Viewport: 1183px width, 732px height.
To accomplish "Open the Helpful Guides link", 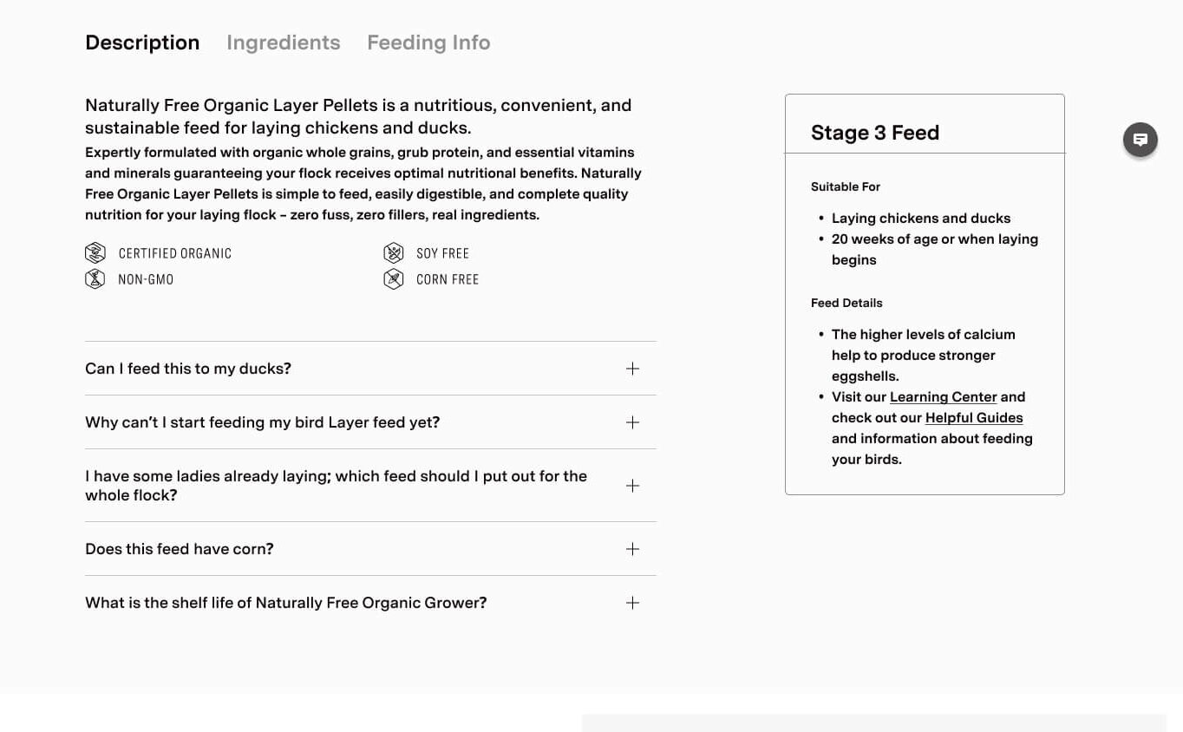I will coord(974,418).
